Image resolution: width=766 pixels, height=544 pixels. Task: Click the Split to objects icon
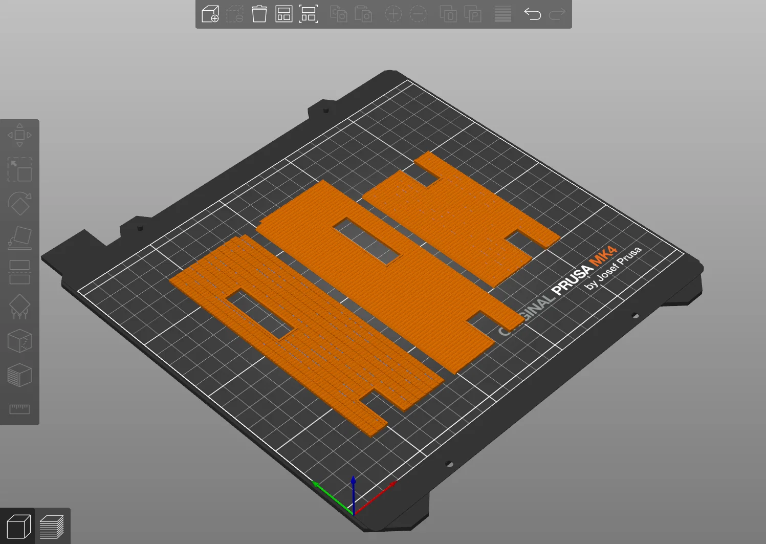click(448, 14)
